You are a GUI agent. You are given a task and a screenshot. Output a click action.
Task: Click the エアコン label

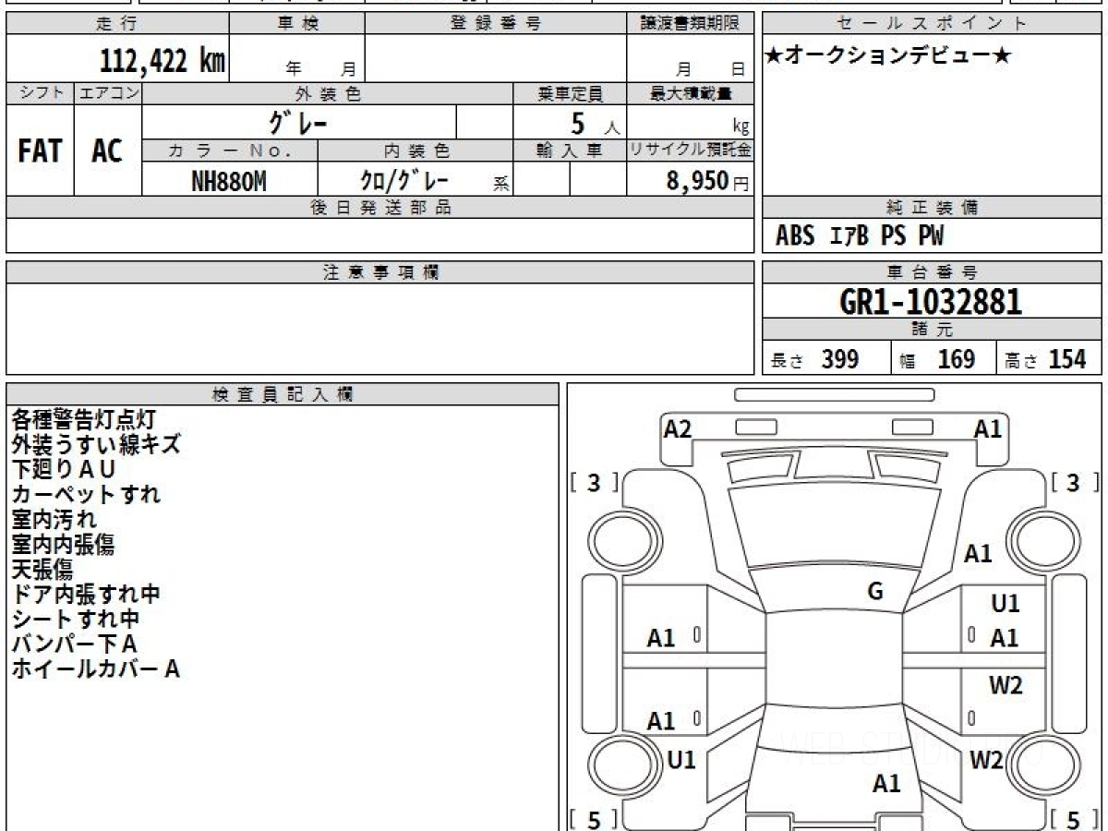point(108,93)
